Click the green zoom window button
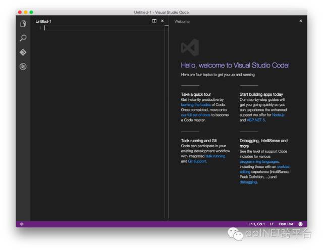 [x=31, y=12]
